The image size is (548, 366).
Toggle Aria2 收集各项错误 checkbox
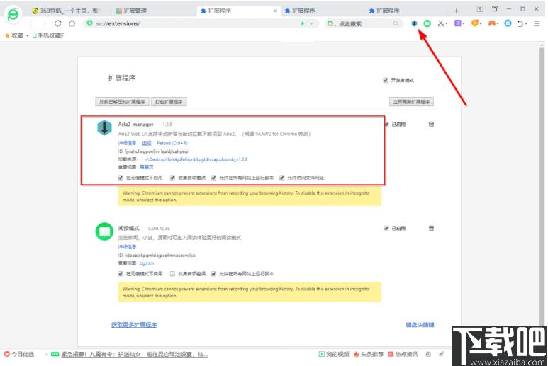point(172,178)
